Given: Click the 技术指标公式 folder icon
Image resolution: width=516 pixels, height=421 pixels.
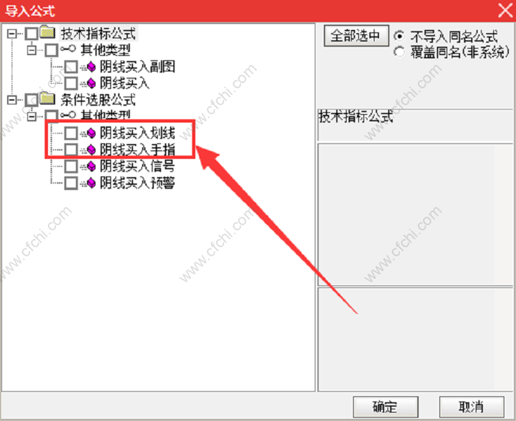Looking at the screenshot, I should [48, 33].
